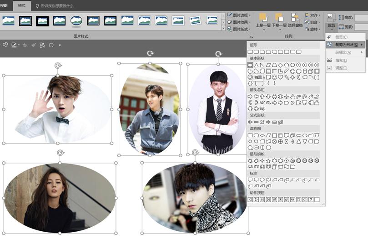Expand the 图片效果 picture effects menu
368x239 pixels.
238,22
